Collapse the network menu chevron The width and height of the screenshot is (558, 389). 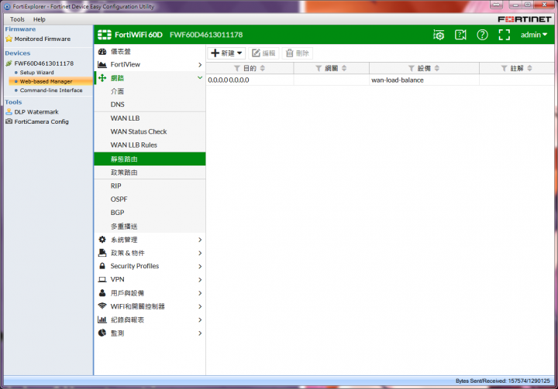200,78
